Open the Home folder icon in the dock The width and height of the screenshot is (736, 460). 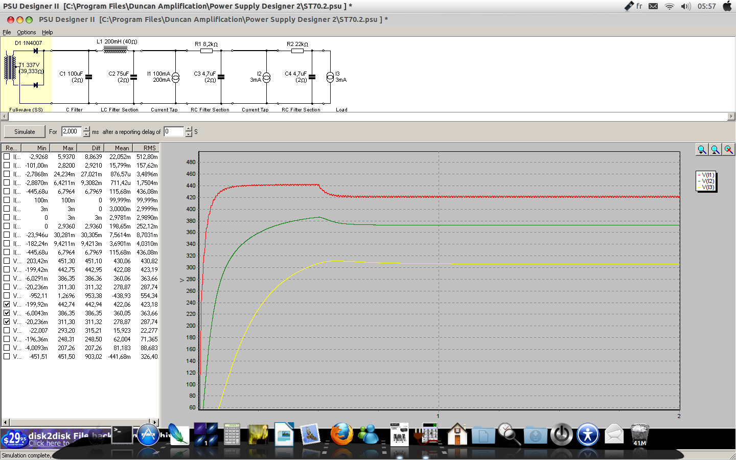tap(457, 434)
